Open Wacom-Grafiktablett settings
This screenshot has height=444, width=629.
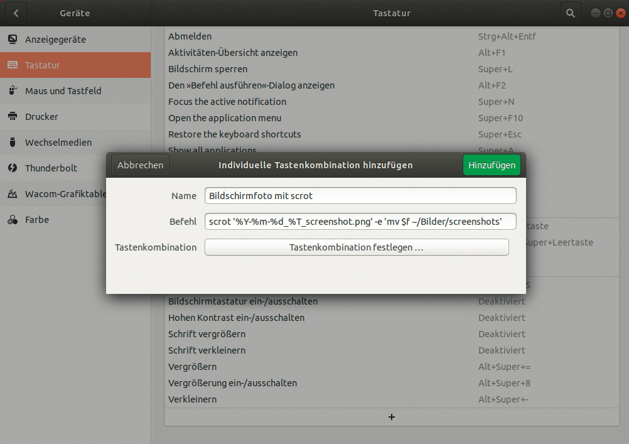tap(53, 194)
